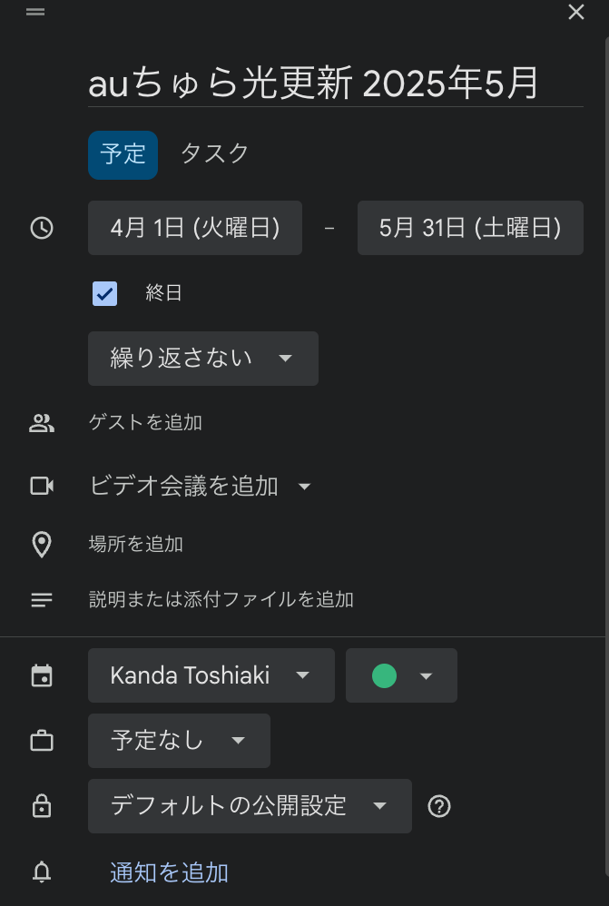Uncheck the 終日 all-day checkbox
The image size is (609, 906).
105,293
